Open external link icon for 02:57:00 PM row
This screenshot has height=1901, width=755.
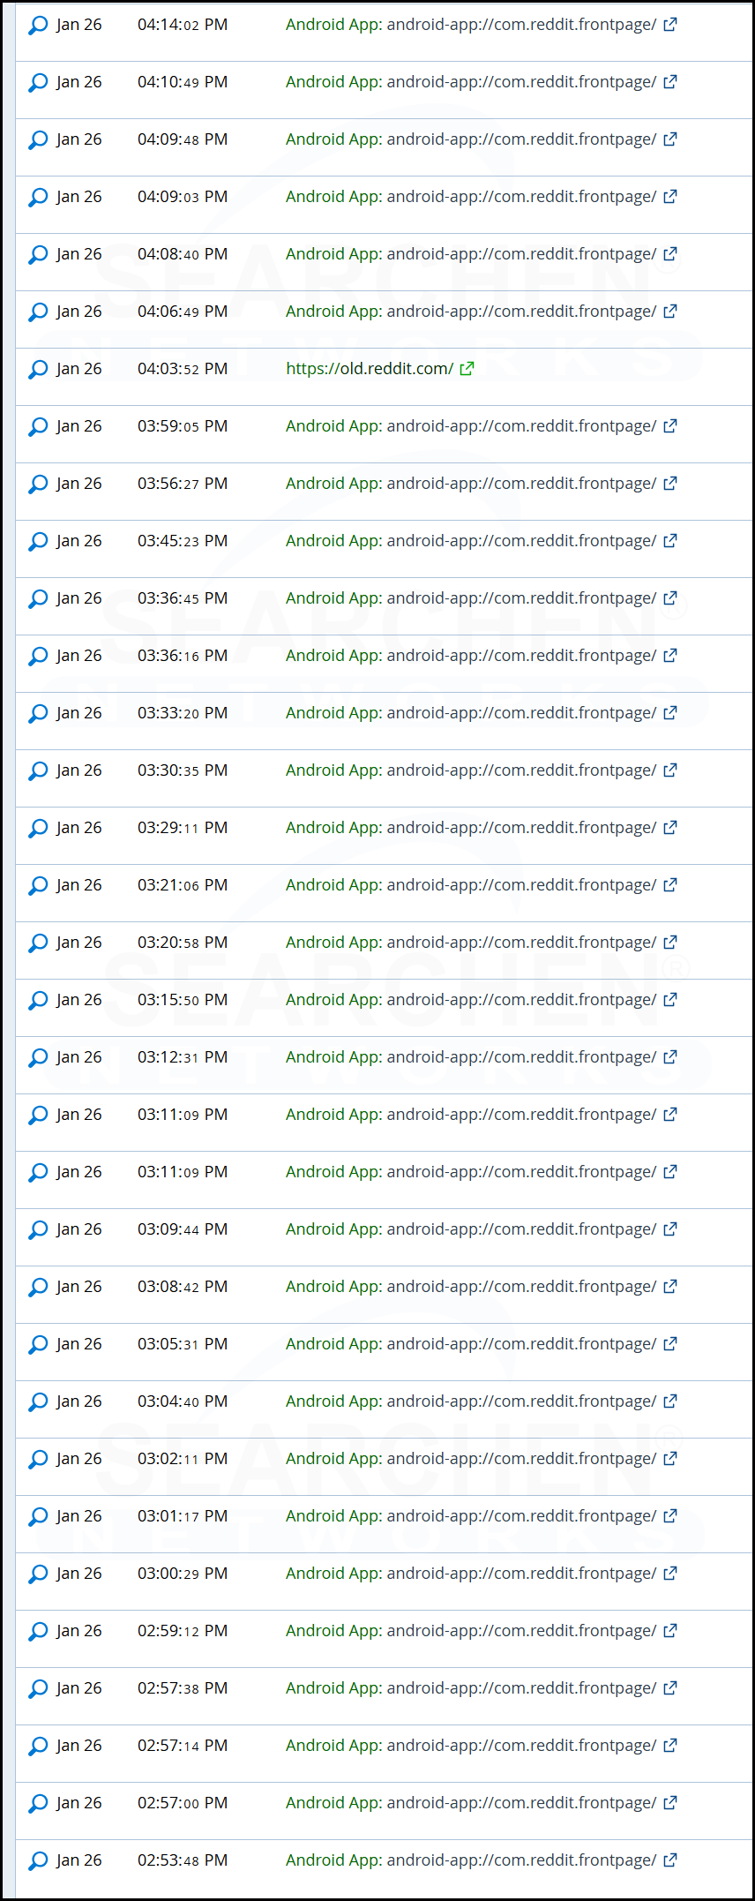670,1803
